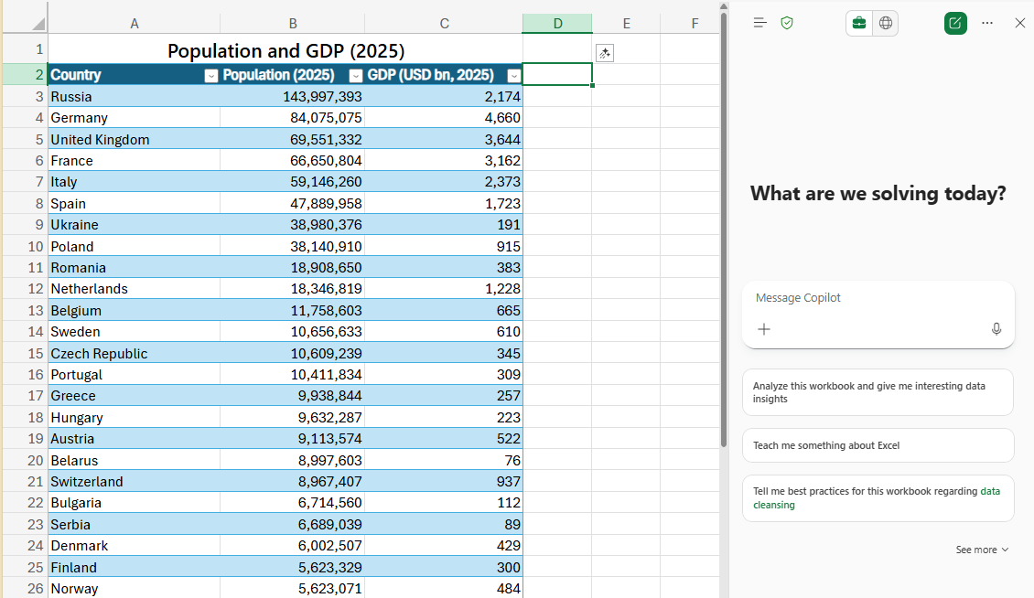
Task: Expand See more prompt suggestions
Action: point(981,550)
